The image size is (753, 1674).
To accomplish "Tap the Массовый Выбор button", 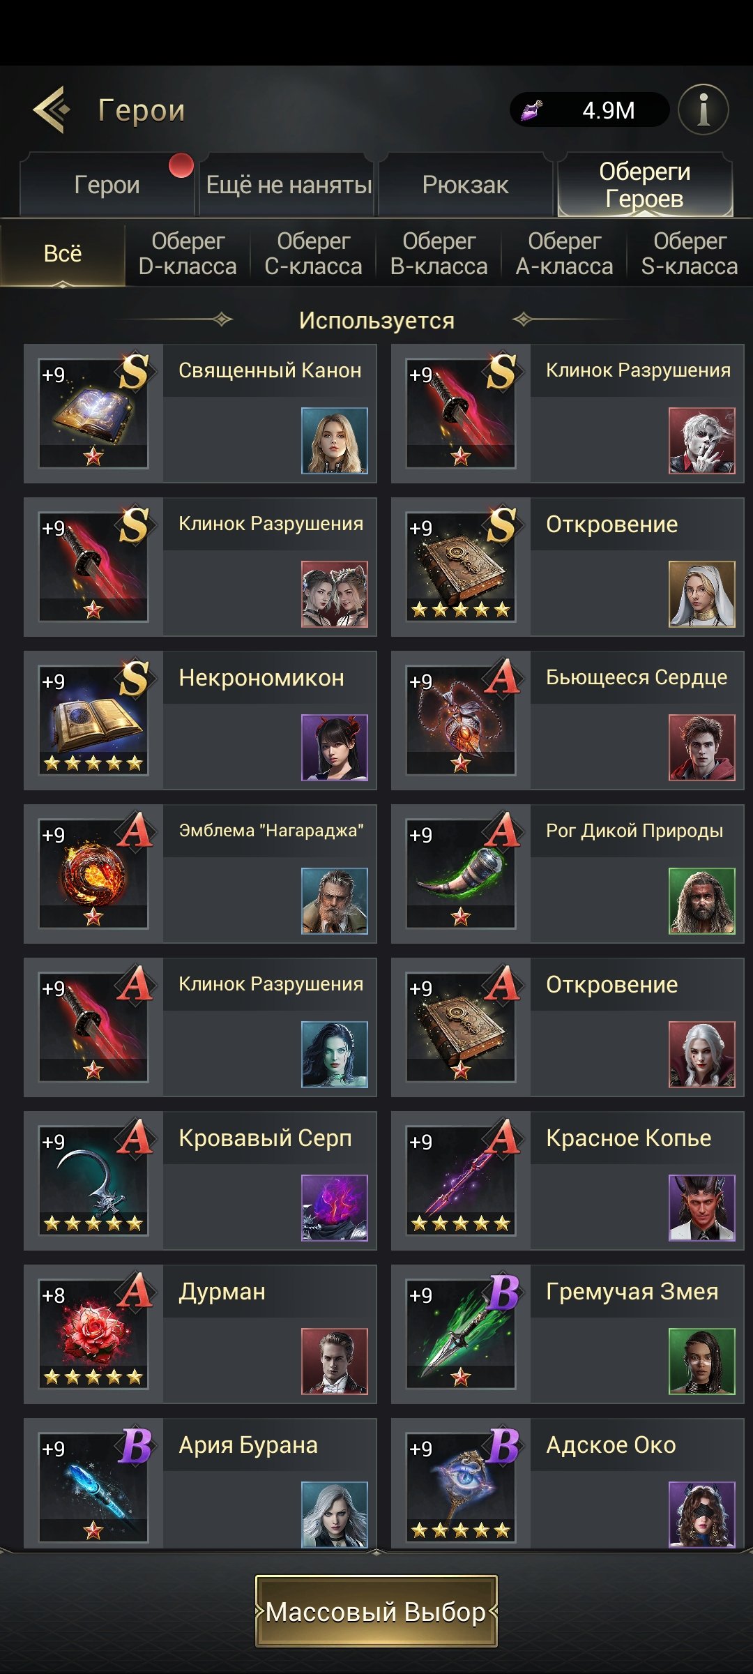I will pos(376,1611).
